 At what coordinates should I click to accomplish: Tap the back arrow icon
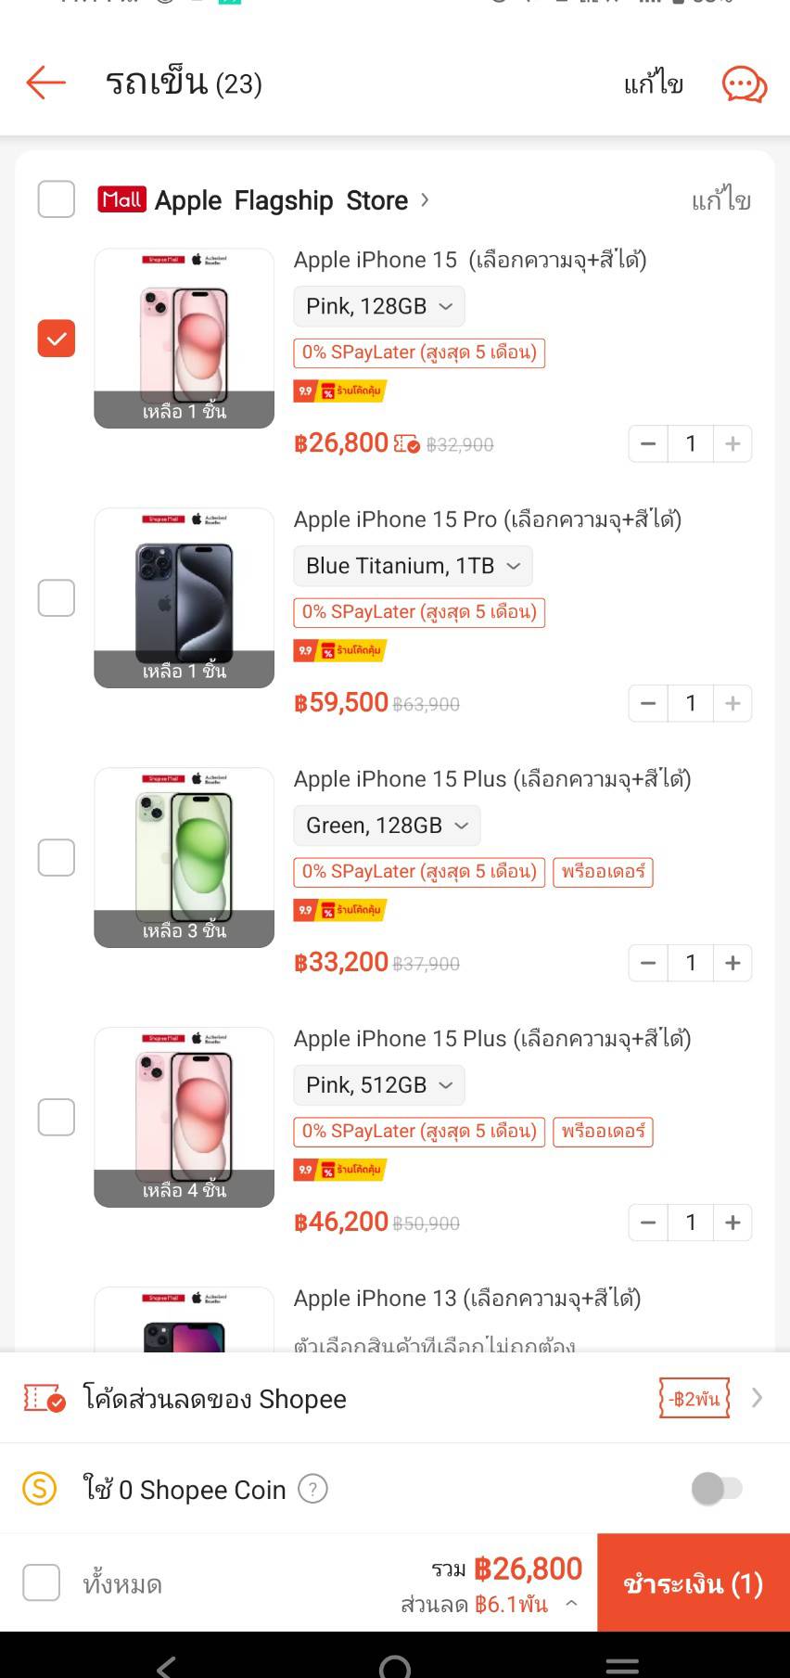(x=46, y=83)
